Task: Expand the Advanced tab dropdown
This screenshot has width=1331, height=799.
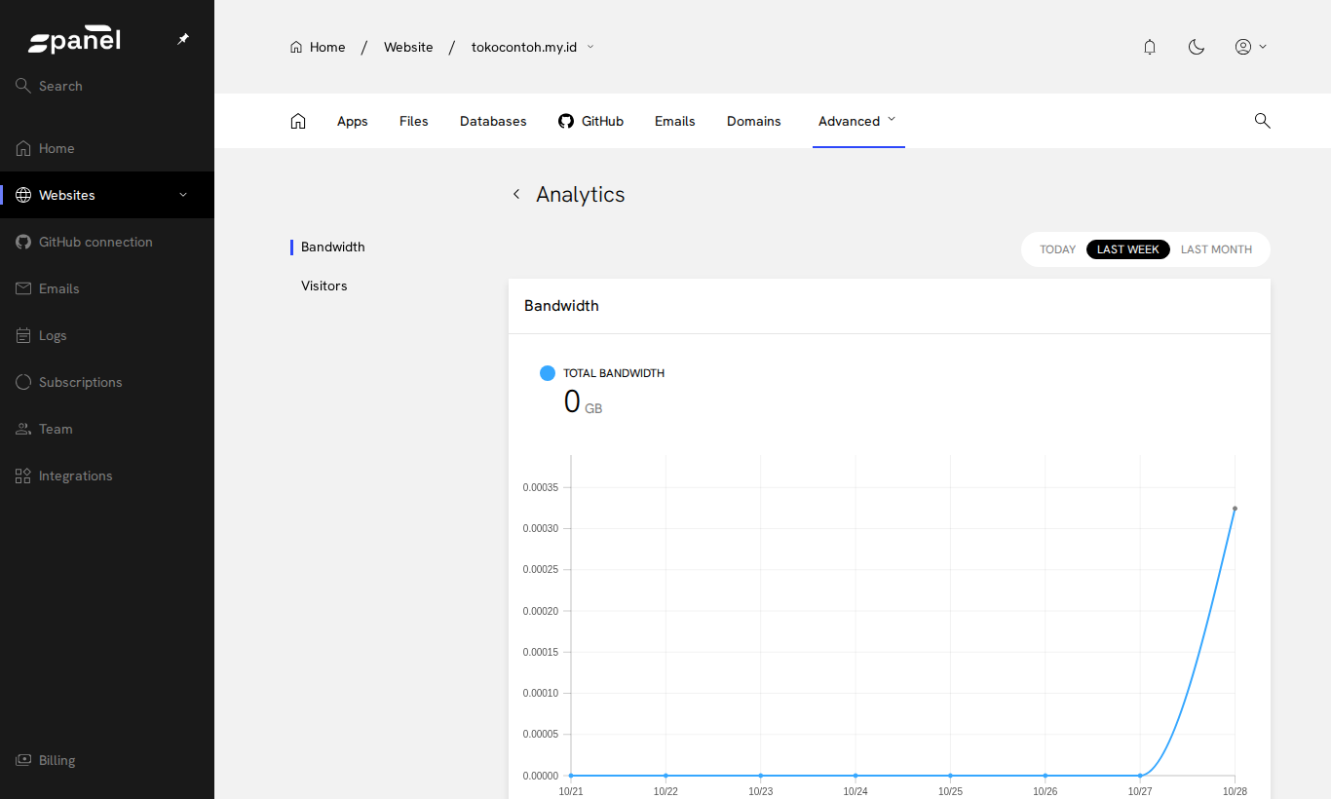Action: coord(857,121)
